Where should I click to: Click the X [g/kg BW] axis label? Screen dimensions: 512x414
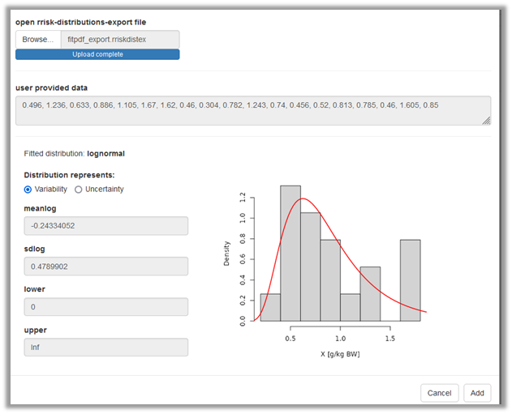click(x=340, y=355)
